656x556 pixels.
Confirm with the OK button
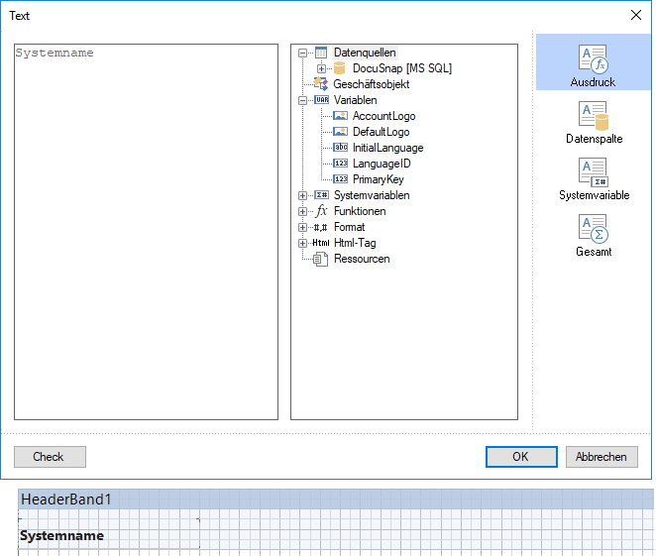point(521,457)
